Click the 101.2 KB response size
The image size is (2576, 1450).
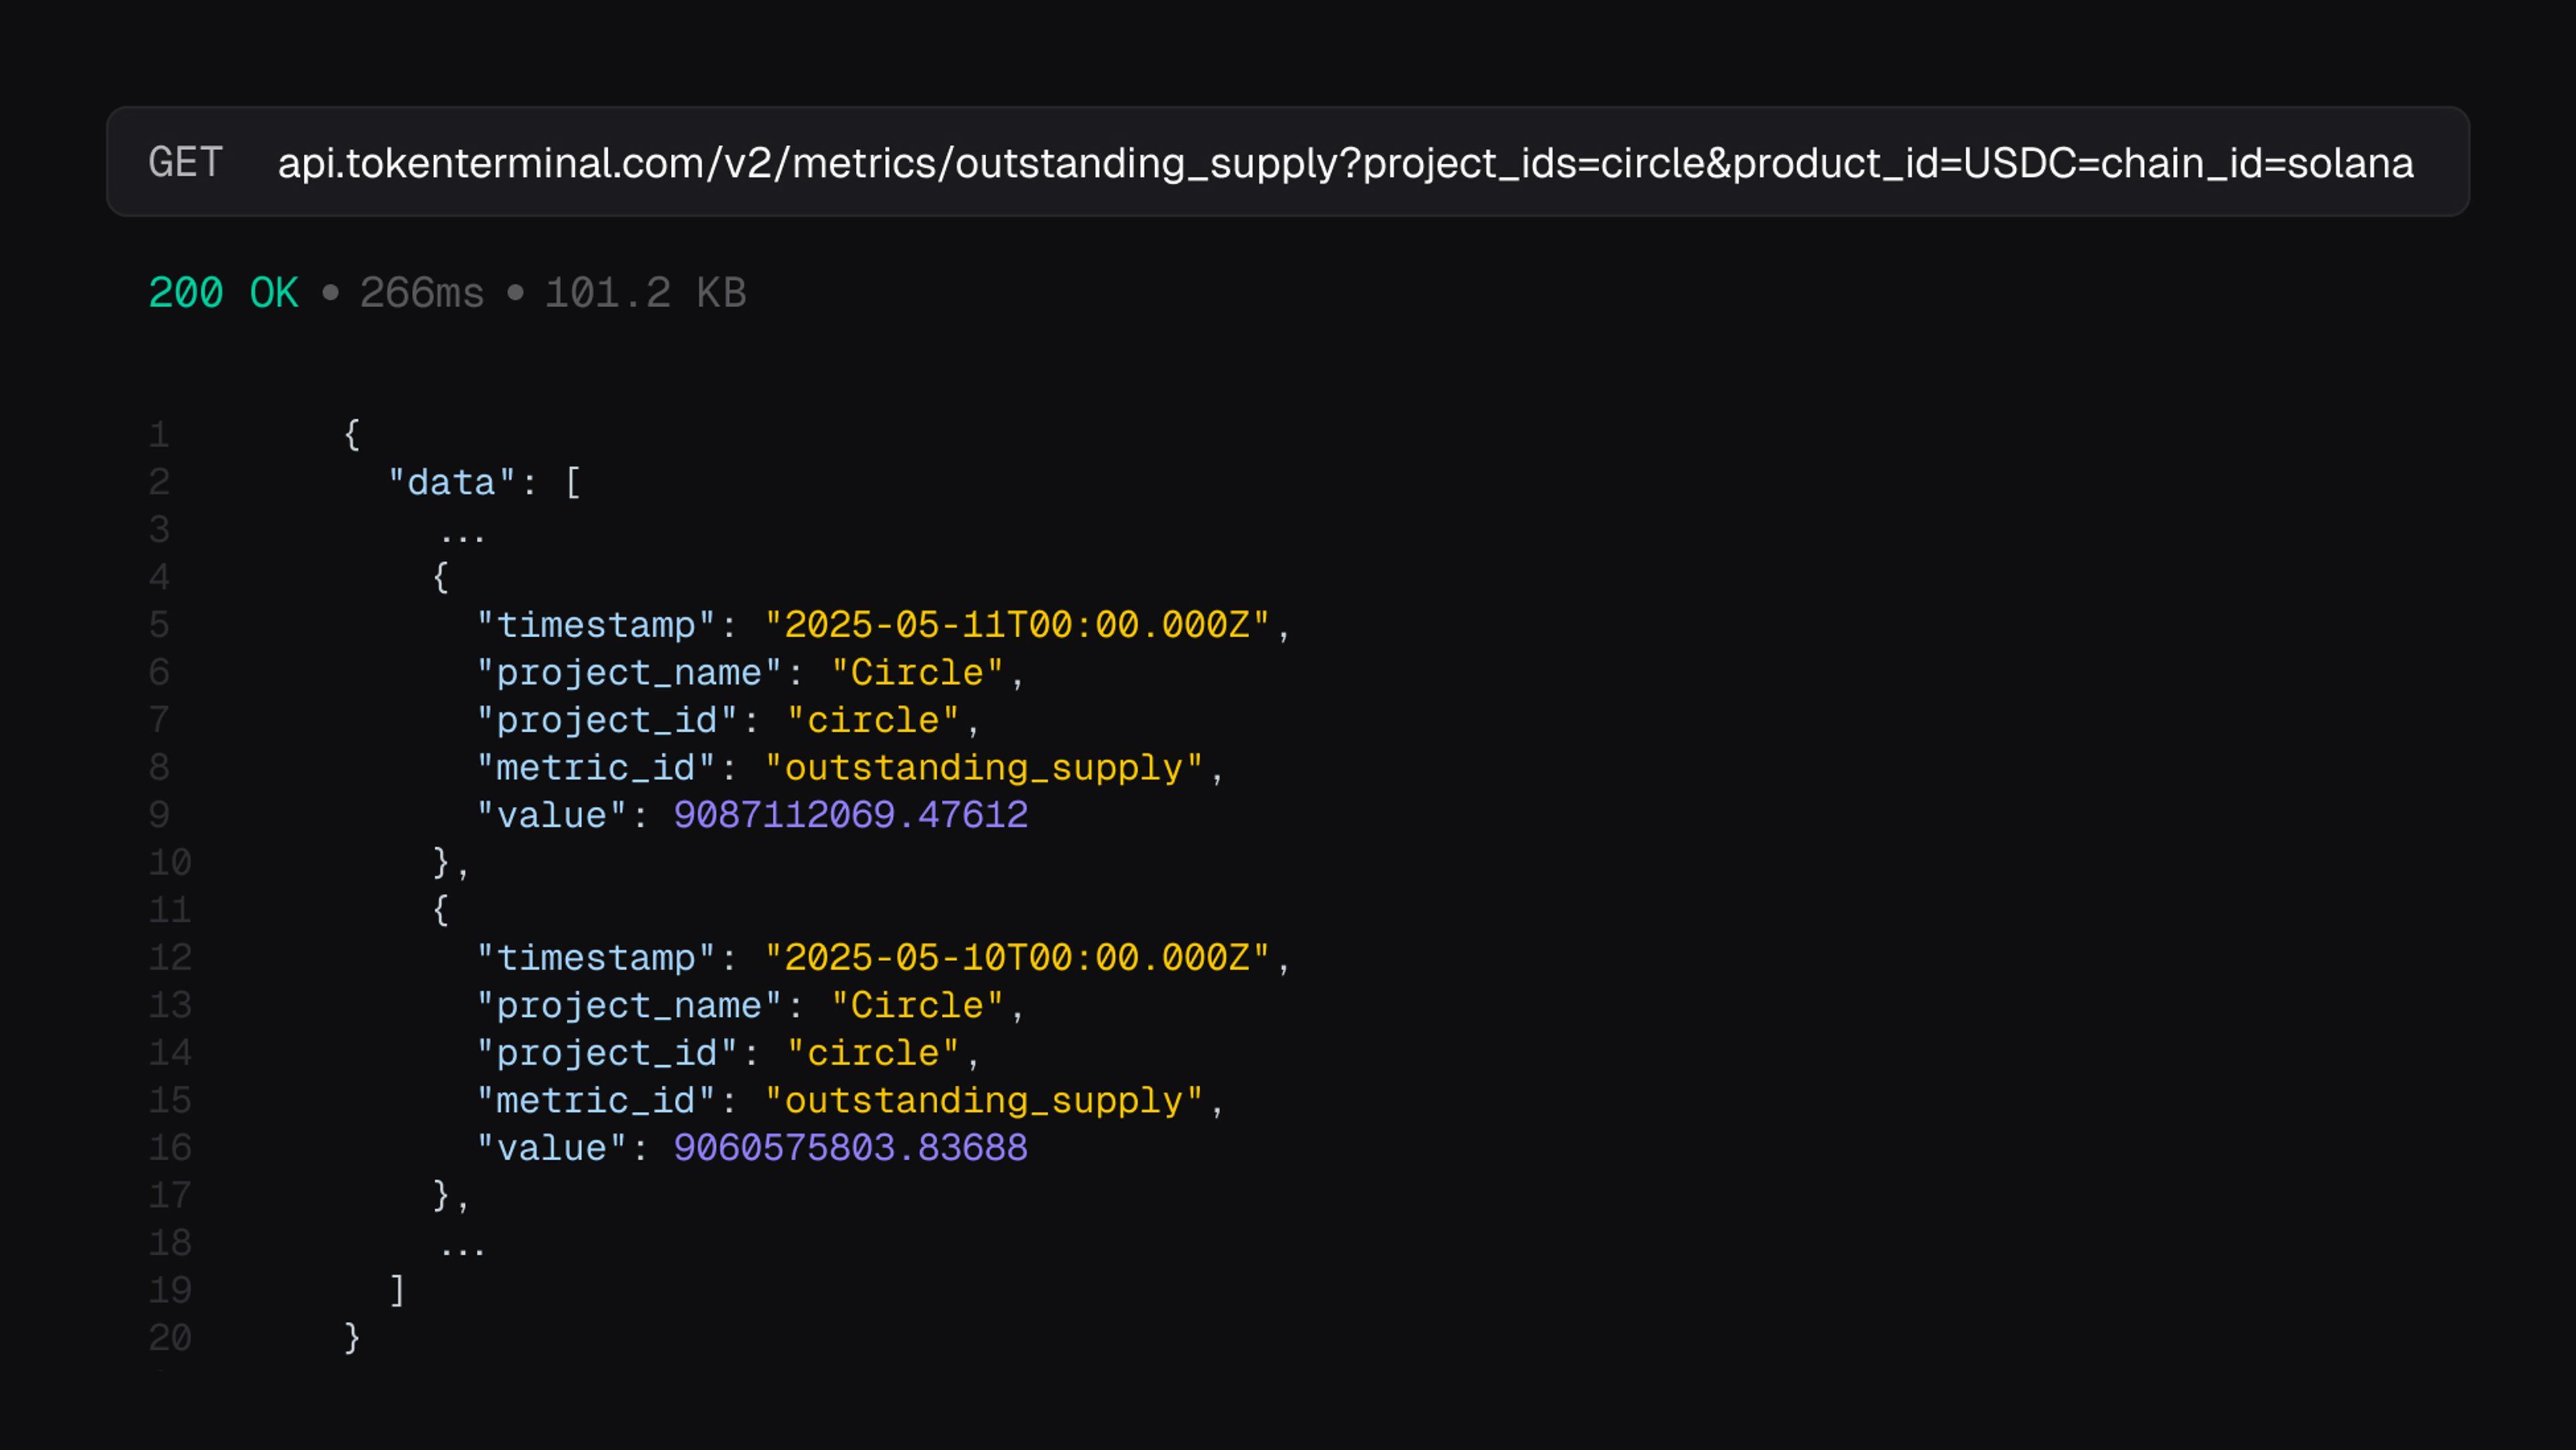[645, 293]
